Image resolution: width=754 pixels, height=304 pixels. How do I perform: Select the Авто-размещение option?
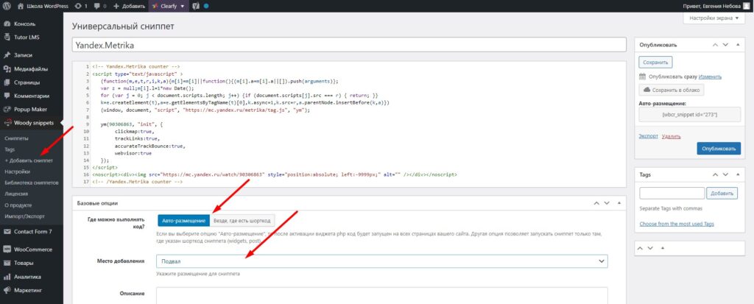point(183,219)
